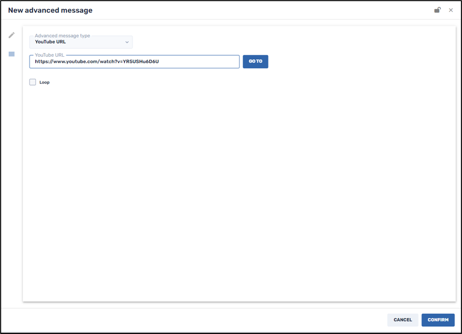The width and height of the screenshot is (462, 334).
Task: Click the chevron arrow of message type
Action: coord(127,43)
